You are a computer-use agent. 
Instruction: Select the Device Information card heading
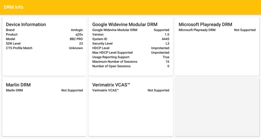tap(26, 24)
